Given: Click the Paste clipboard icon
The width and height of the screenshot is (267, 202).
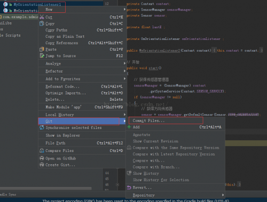Looking at the screenshot, I should [42, 49].
